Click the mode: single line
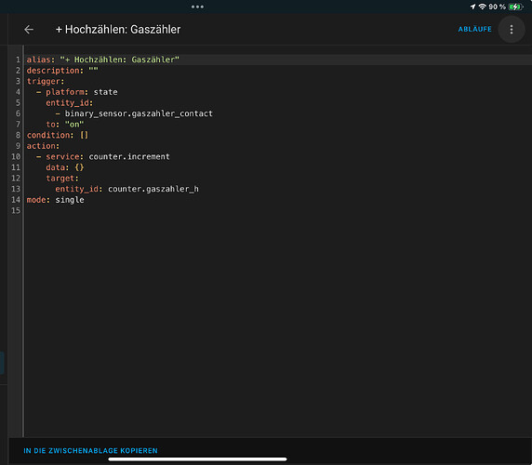This screenshot has height=465, width=532. (55, 200)
